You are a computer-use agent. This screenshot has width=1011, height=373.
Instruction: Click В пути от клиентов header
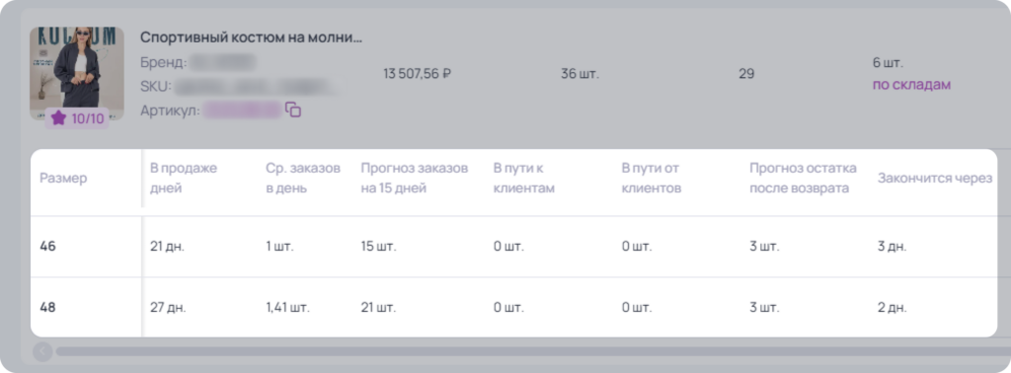(x=652, y=179)
